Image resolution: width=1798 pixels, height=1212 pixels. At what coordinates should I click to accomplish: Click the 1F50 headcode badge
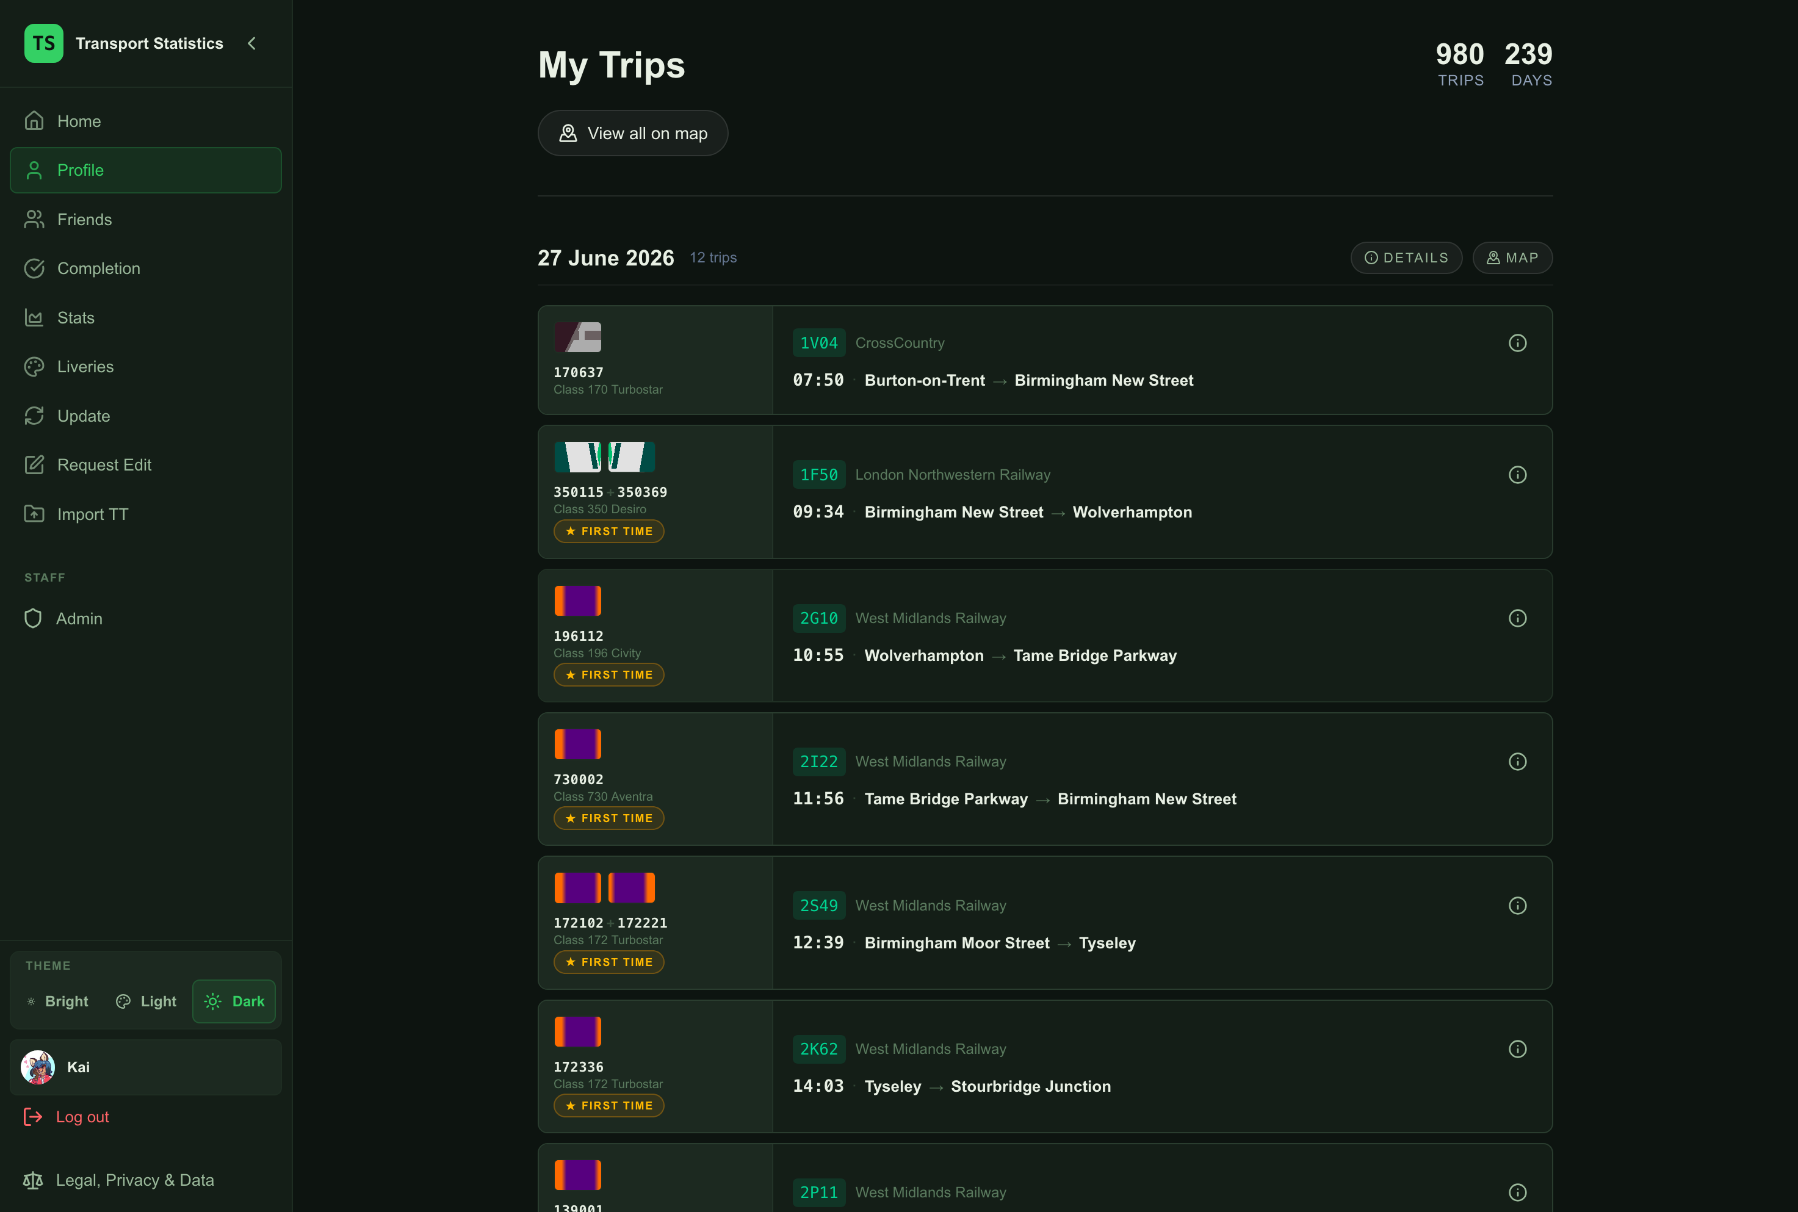click(818, 475)
